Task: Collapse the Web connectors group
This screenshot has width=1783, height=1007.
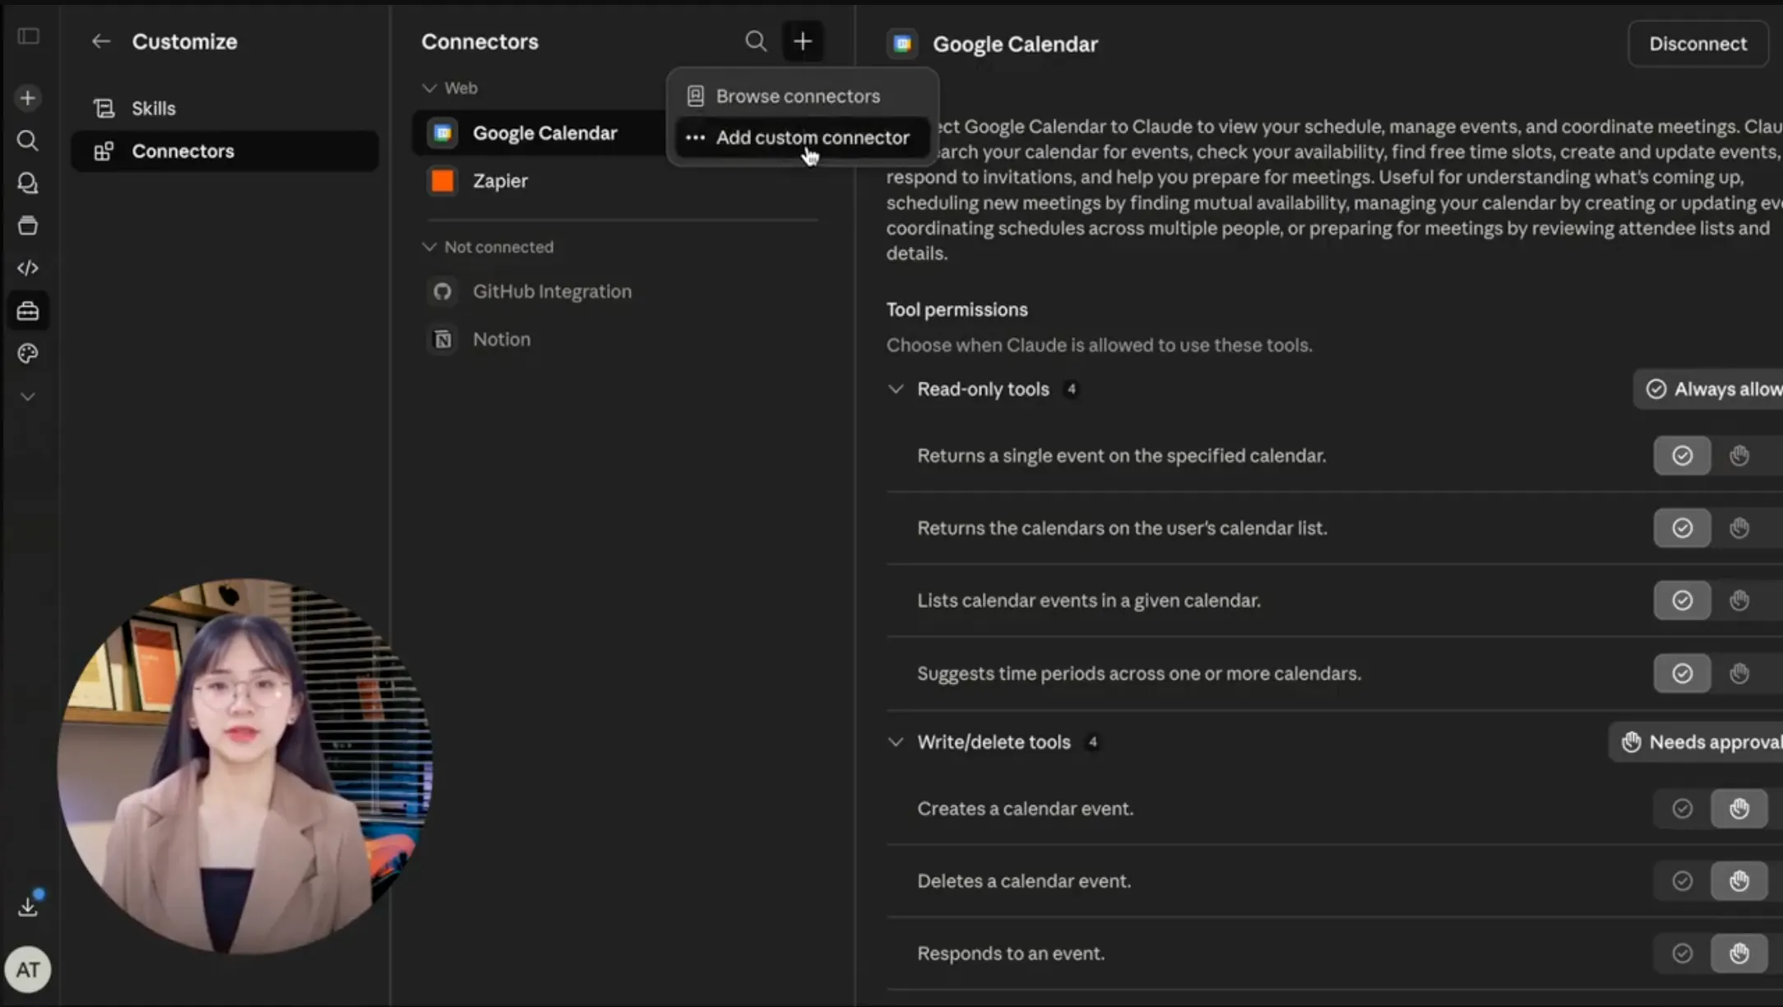Action: tap(450, 88)
